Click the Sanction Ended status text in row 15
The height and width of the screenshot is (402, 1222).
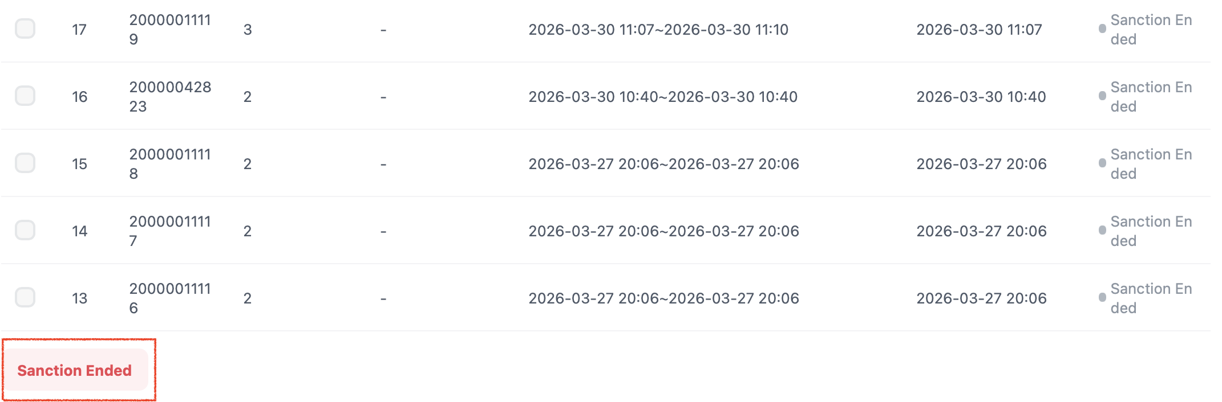pos(1151,164)
